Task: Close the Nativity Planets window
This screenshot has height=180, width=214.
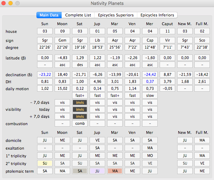Action: pos(4,3)
